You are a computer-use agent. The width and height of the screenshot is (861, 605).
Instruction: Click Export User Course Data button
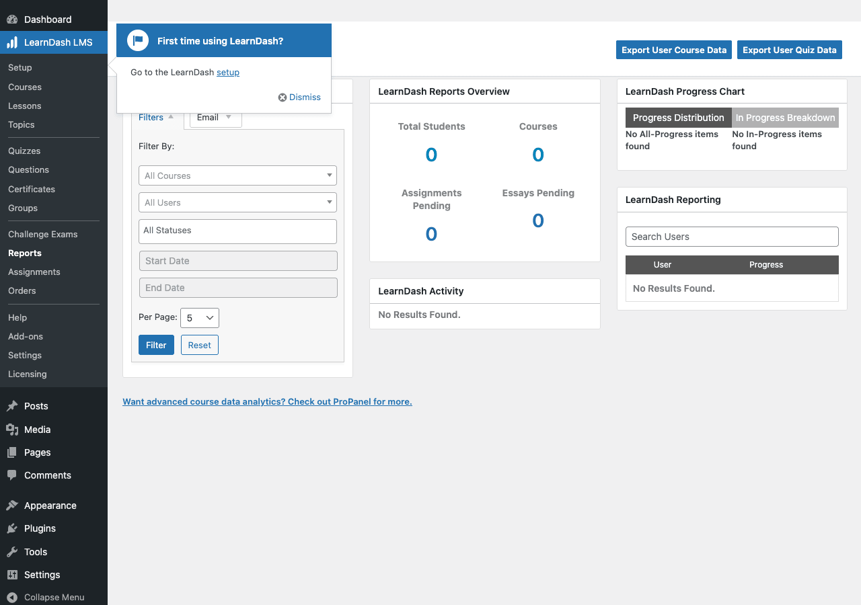point(674,50)
